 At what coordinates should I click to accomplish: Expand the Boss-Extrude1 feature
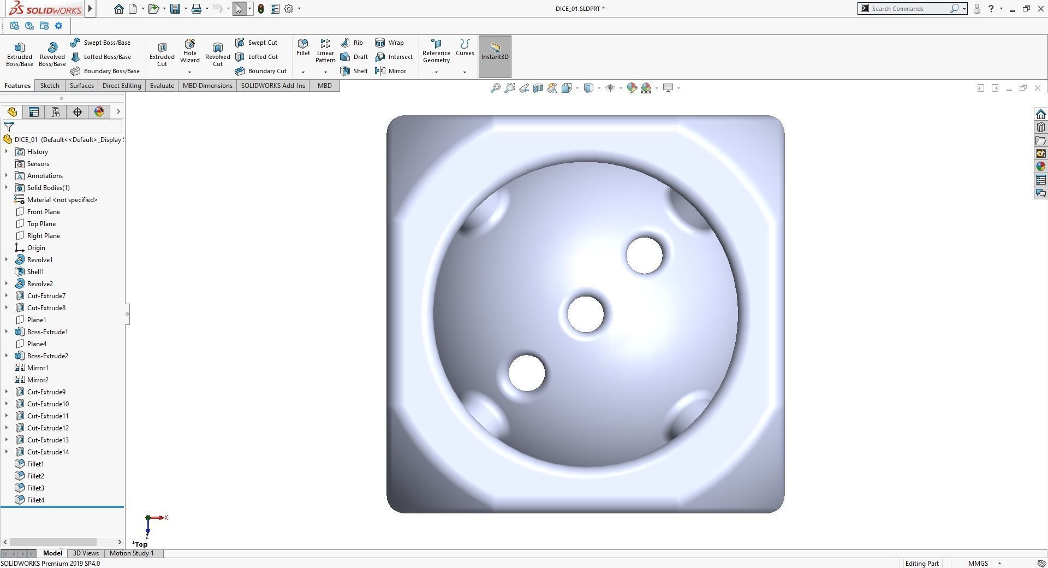tap(7, 332)
